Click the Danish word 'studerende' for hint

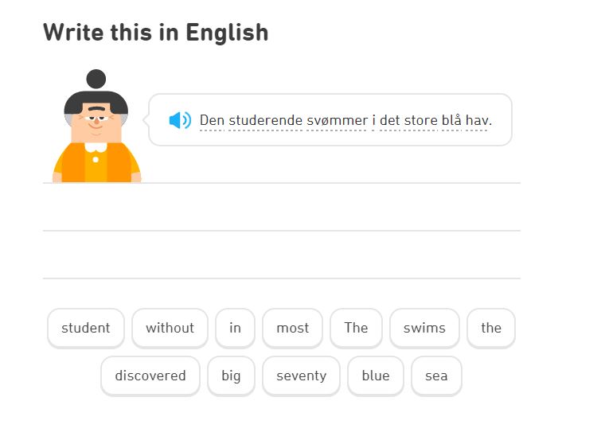(x=265, y=121)
